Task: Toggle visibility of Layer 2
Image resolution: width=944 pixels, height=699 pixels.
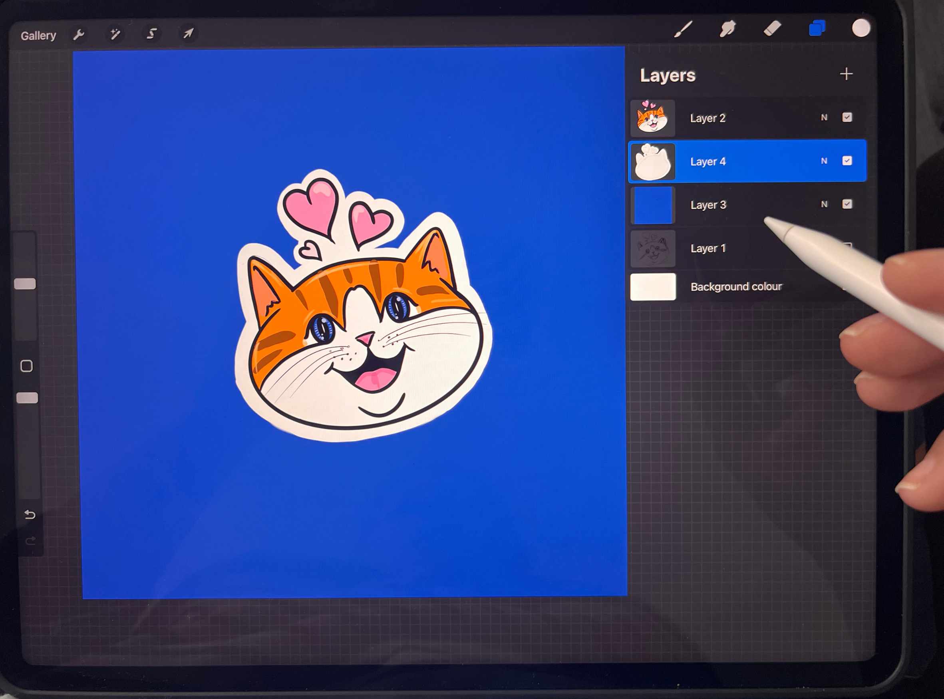Action: click(x=847, y=117)
